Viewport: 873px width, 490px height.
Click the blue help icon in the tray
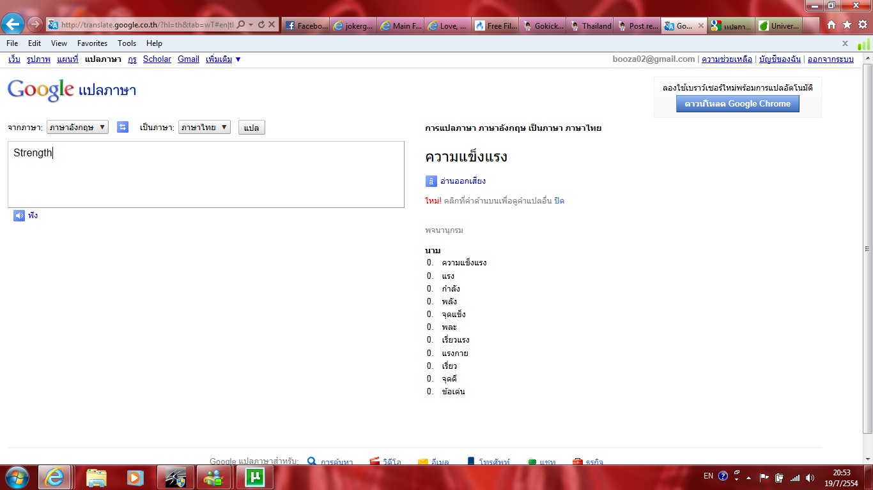click(x=723, y=476)
